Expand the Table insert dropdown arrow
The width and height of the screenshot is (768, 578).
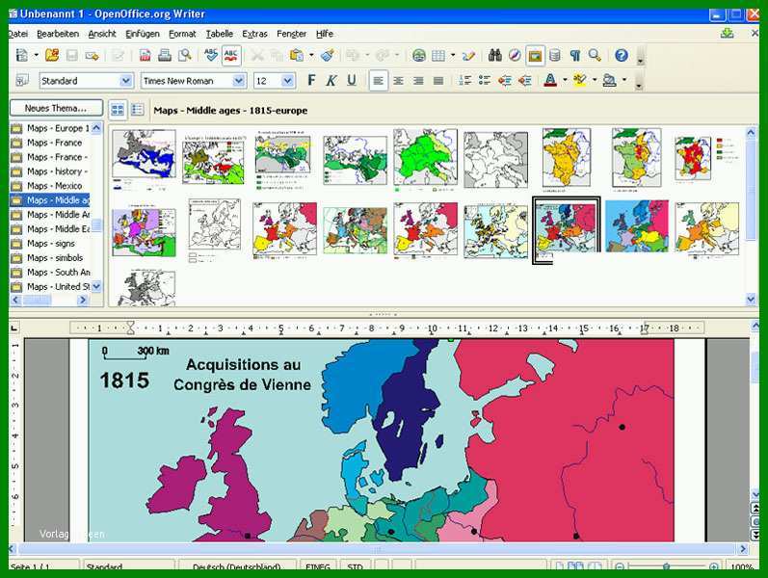click(x=453, y=55)
